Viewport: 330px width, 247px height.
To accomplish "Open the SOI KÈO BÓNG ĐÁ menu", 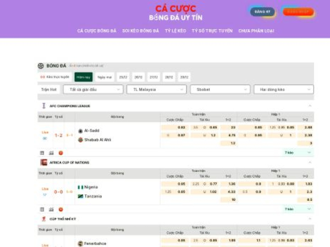I will click(x=140, y=31).
